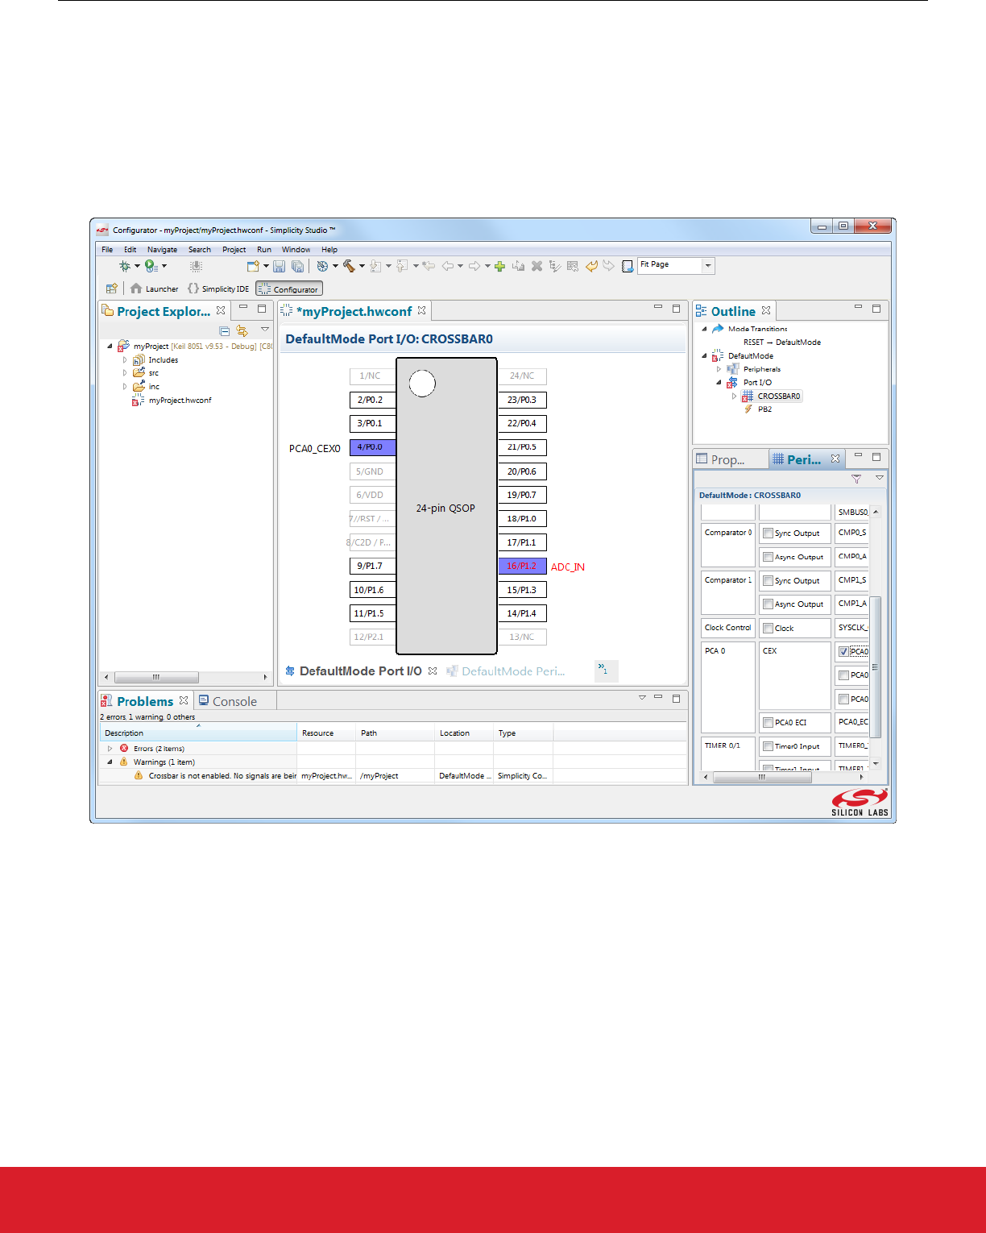Open the Navigate menu

162,250
